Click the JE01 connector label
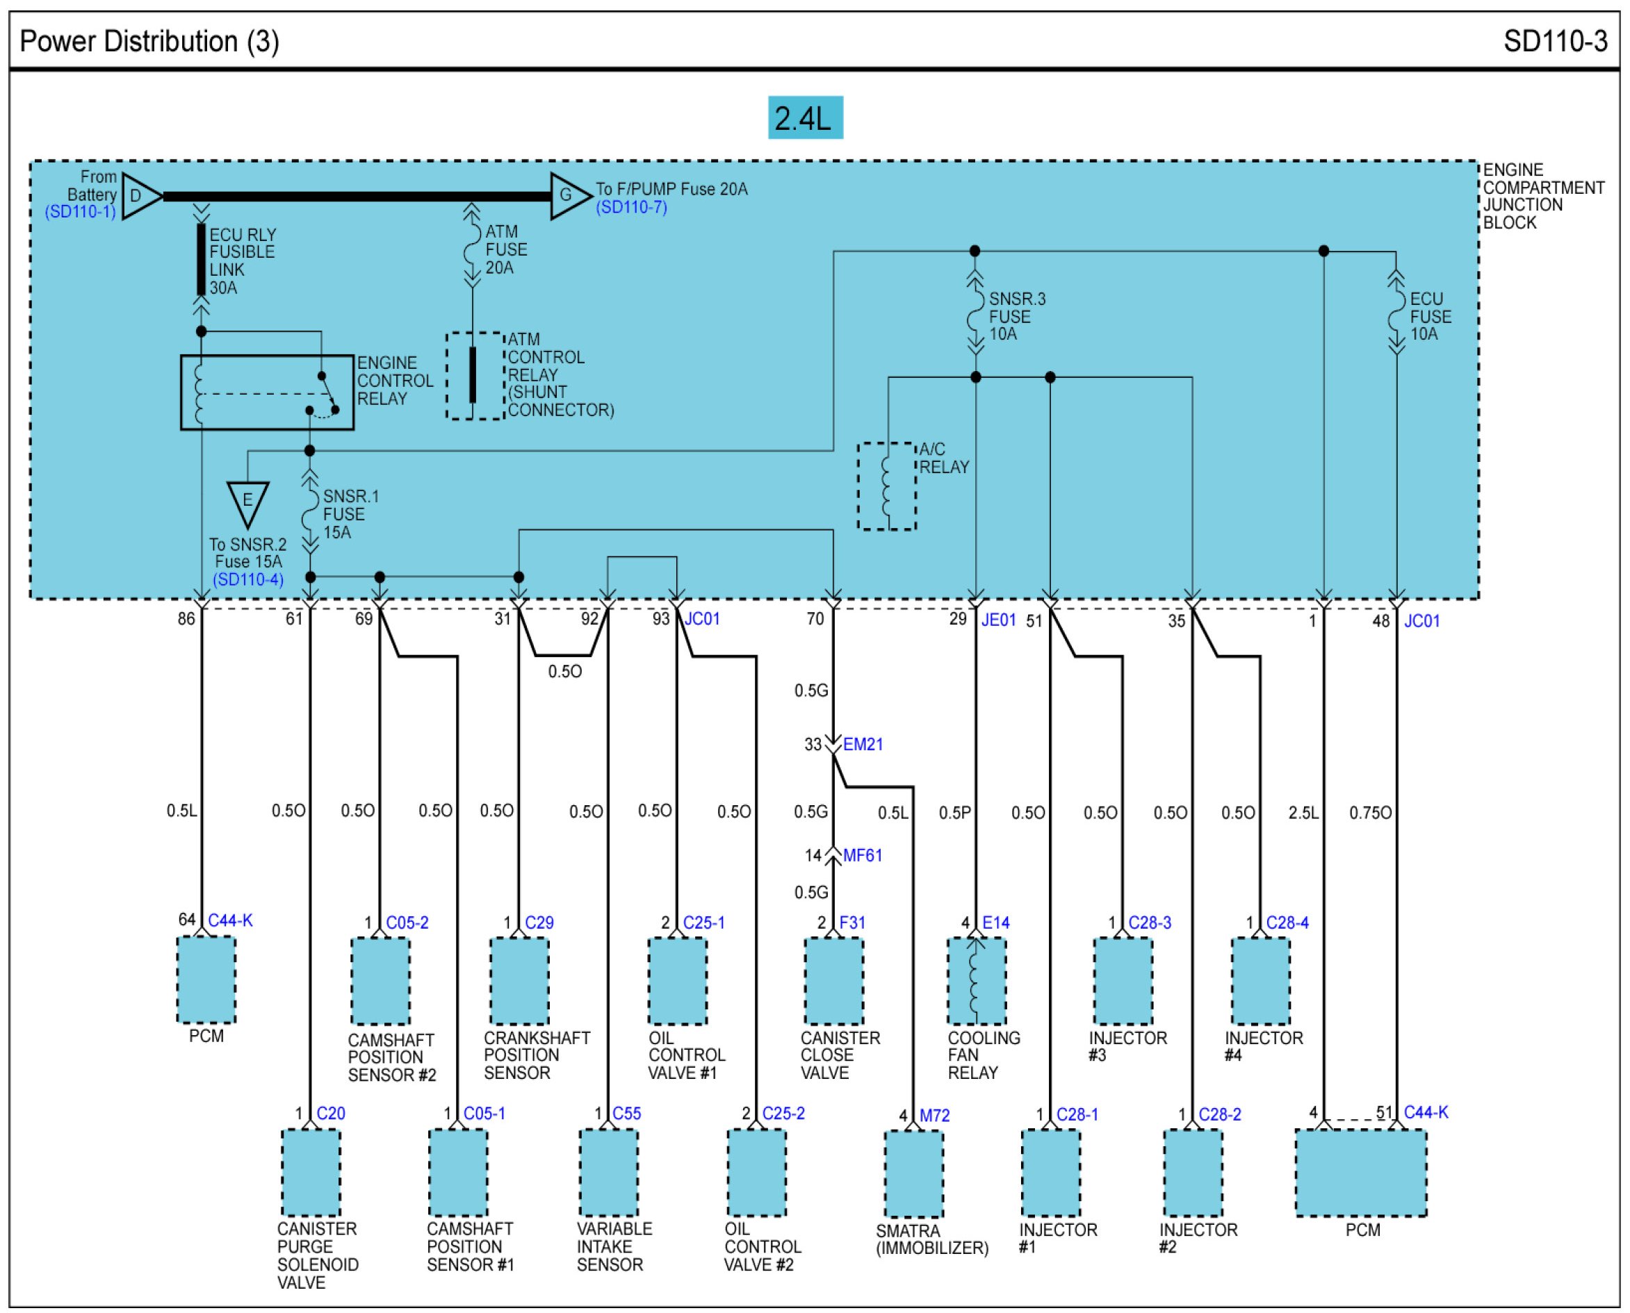The width and height of the screenshot is (1630, 1313). (x=998, y=620)
